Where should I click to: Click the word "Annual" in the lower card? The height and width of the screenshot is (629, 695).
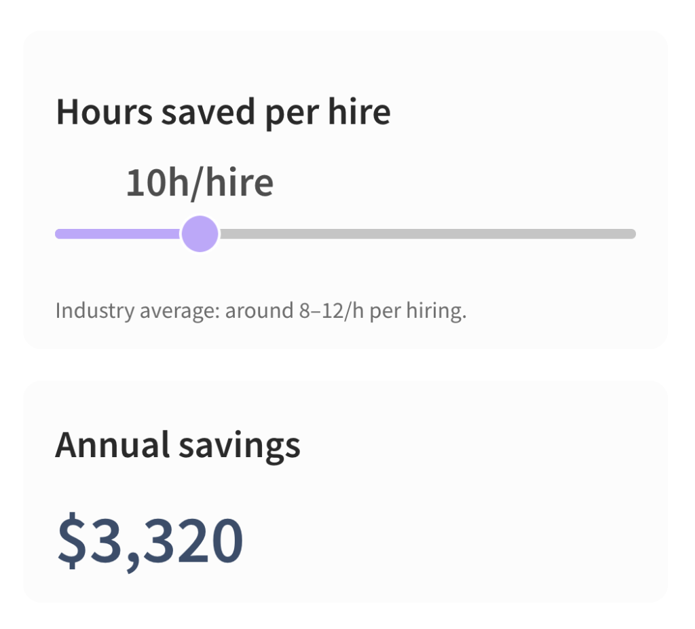point(113,444)
